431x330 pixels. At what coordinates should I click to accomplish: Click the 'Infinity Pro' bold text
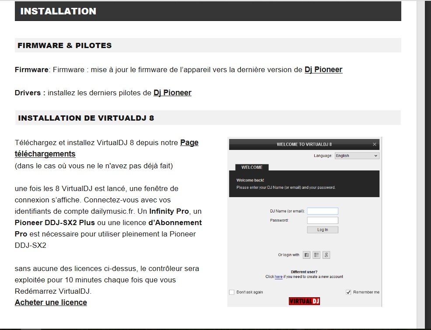[169, 211]
